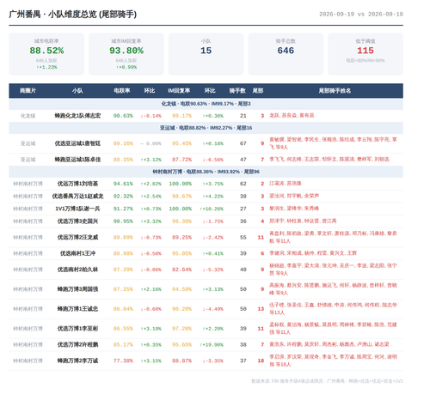Viewport: 430px width, 394px height.
Task: Click the 小队 table column header
Action: 77,91
